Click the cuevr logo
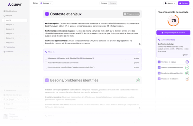Viewport: 193px width, 126px height. coord(15,5)
